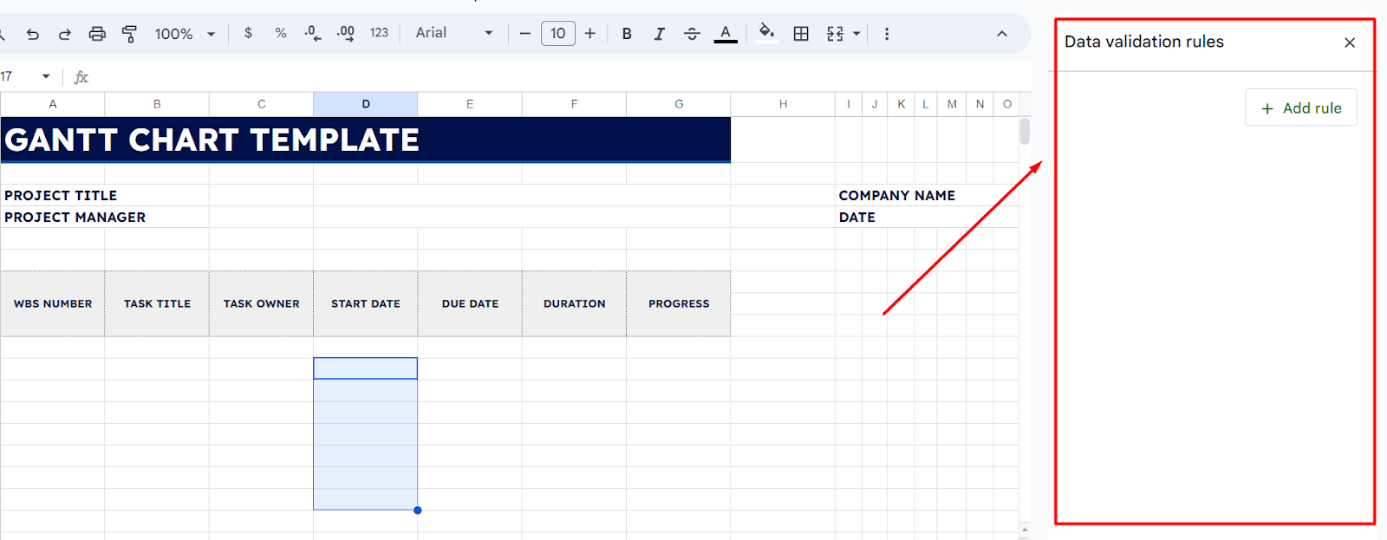Collapse the menus with the up chevron
Screen dimensions: 1387x540
click(x=1002, y=34)
